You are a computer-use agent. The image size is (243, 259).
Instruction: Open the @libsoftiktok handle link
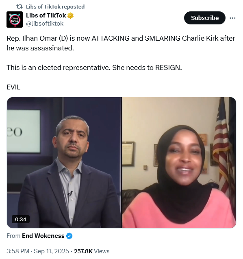[x=45, y=24]
